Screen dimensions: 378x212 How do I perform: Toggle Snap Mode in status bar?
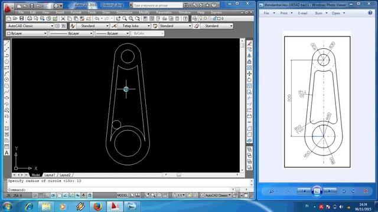click(x=35, y=196)
